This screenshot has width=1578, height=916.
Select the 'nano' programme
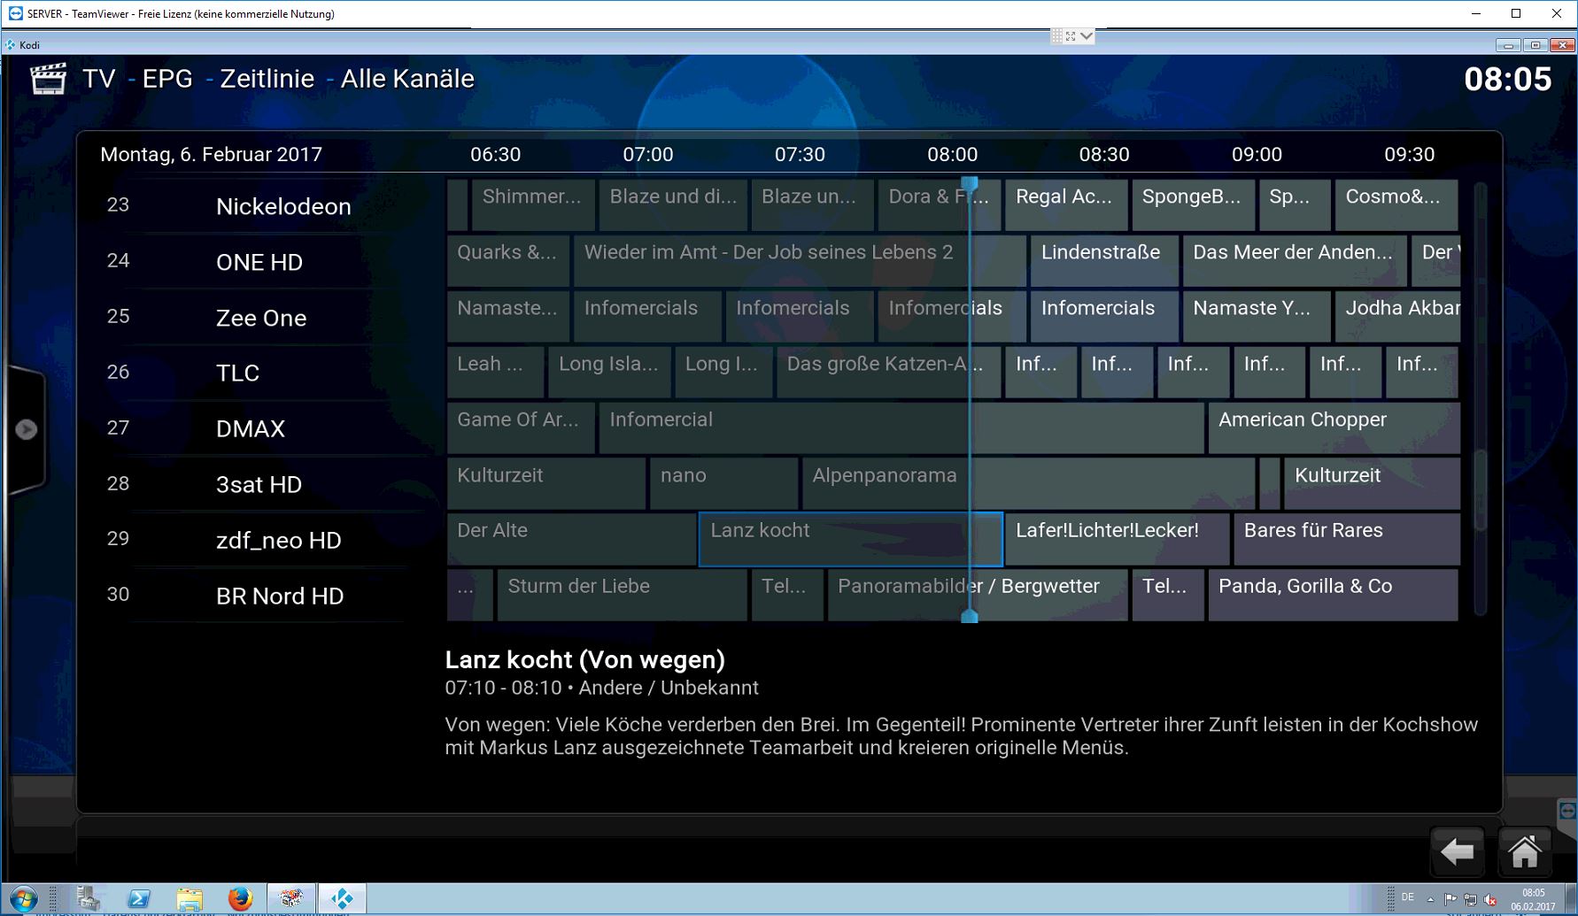click(x=723, y=484)
